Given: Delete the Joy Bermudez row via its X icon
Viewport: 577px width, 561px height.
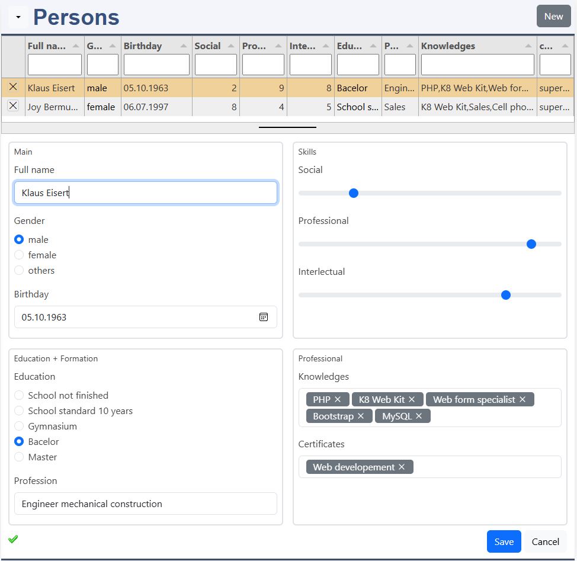Looking at the screenshot, I should tap(13, 107).
